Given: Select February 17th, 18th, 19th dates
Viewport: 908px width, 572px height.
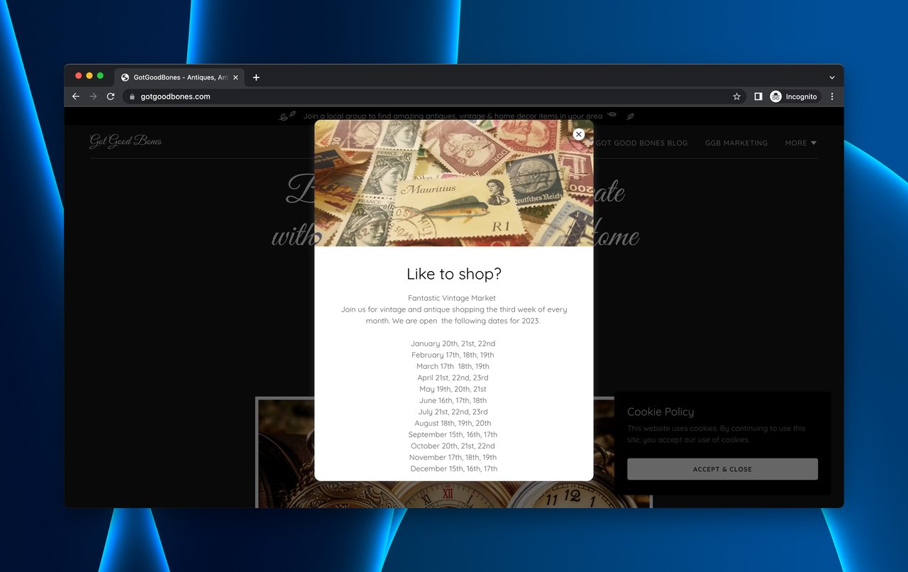Looking at the screenshot, I should [x=453, y=355].
